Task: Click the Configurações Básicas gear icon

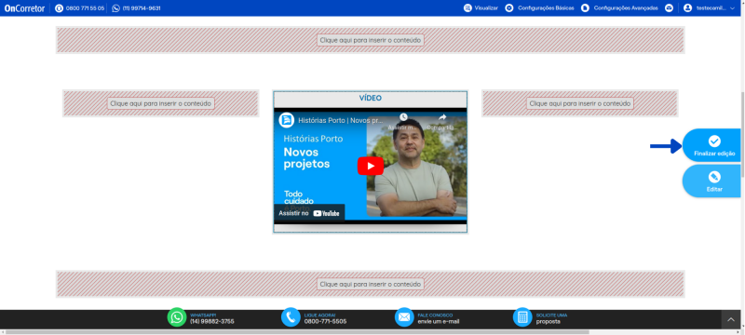Action: (508, 8)
